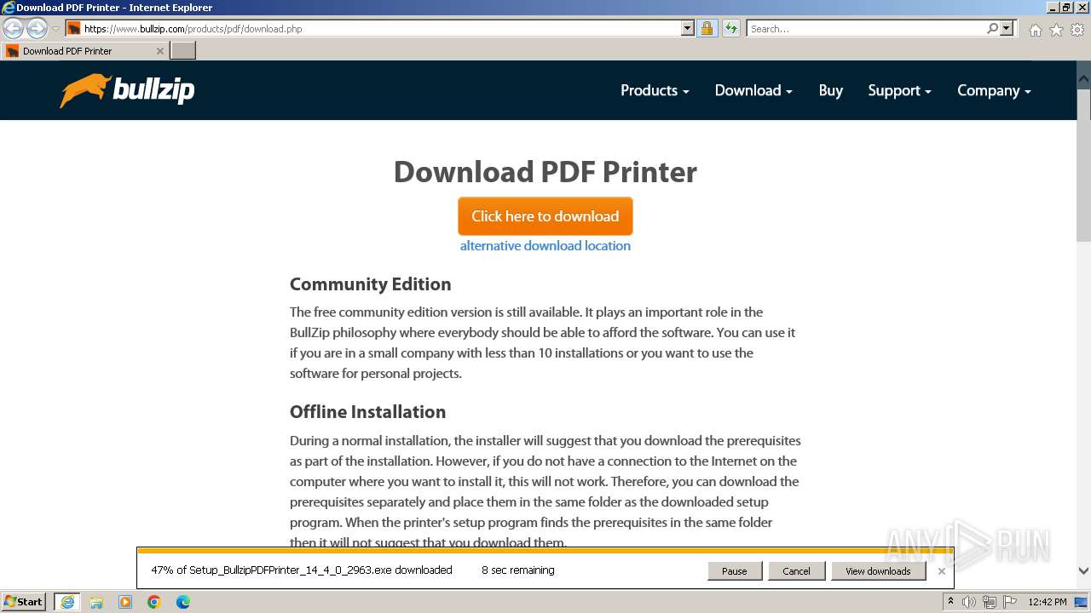Click the View downloads button
Viewport: 1091px width, 613px height.
click(x=878, y=571)
